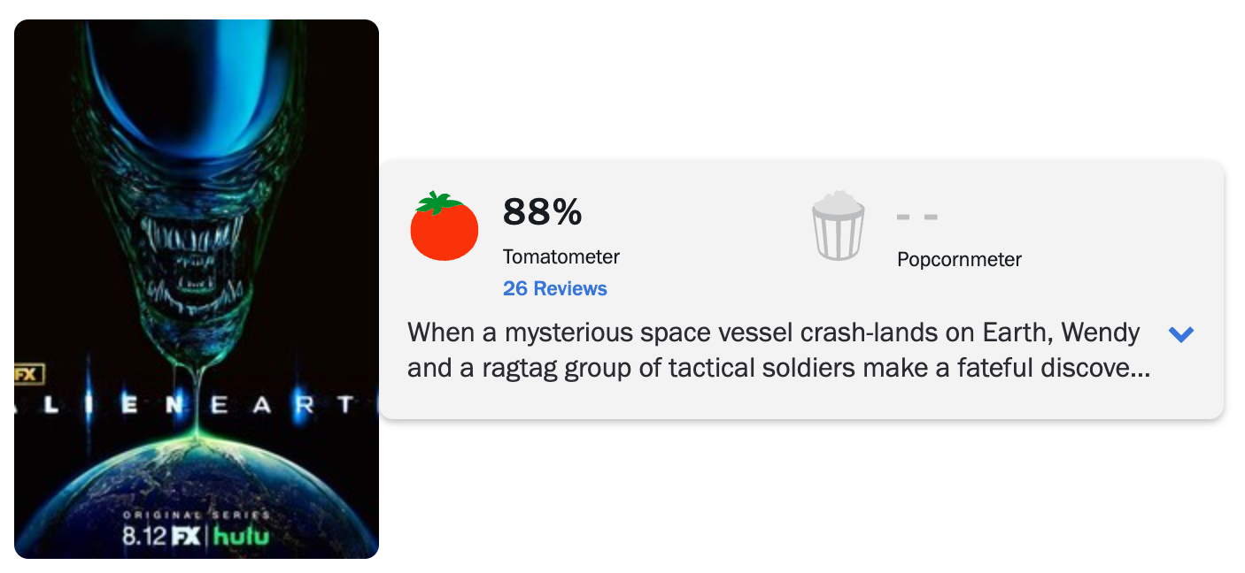Click the 88% Tomatometer score
The height and width of the screenshot is (573, 1245).
543,212
